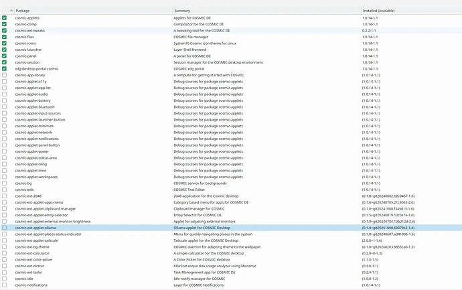This screenshot has width=462, height=290.
Task: Select the 'Tailscale applet for the COSMIC Desktop' summary
Action: click(x=206, y=240)
